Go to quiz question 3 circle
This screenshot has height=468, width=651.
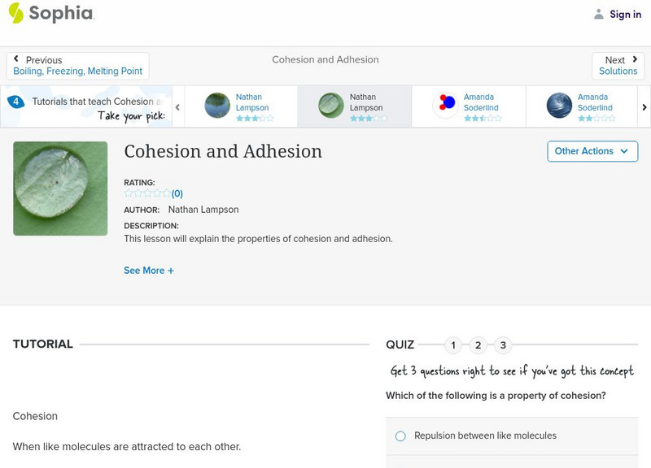coord(503,345)
